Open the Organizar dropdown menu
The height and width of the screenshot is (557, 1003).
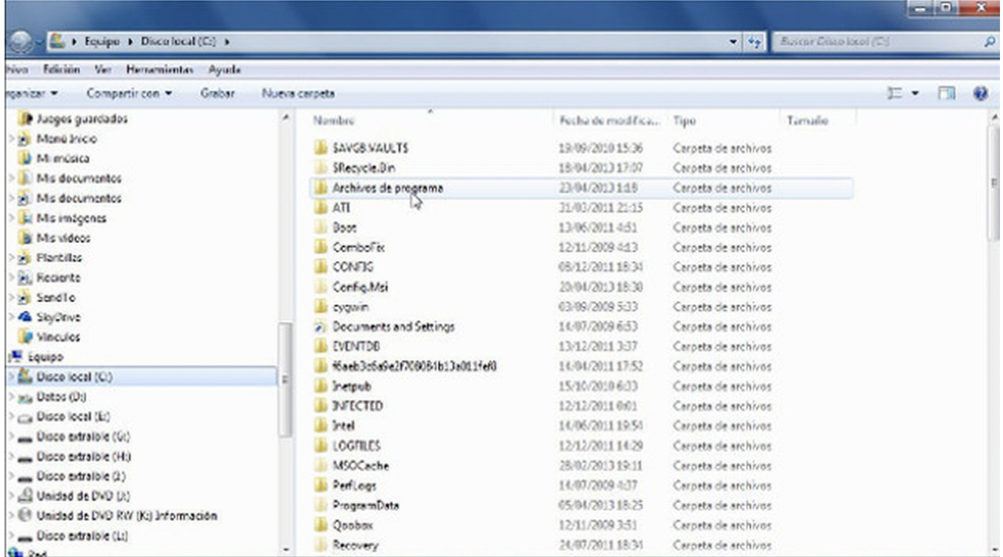[x=31, y=93]
